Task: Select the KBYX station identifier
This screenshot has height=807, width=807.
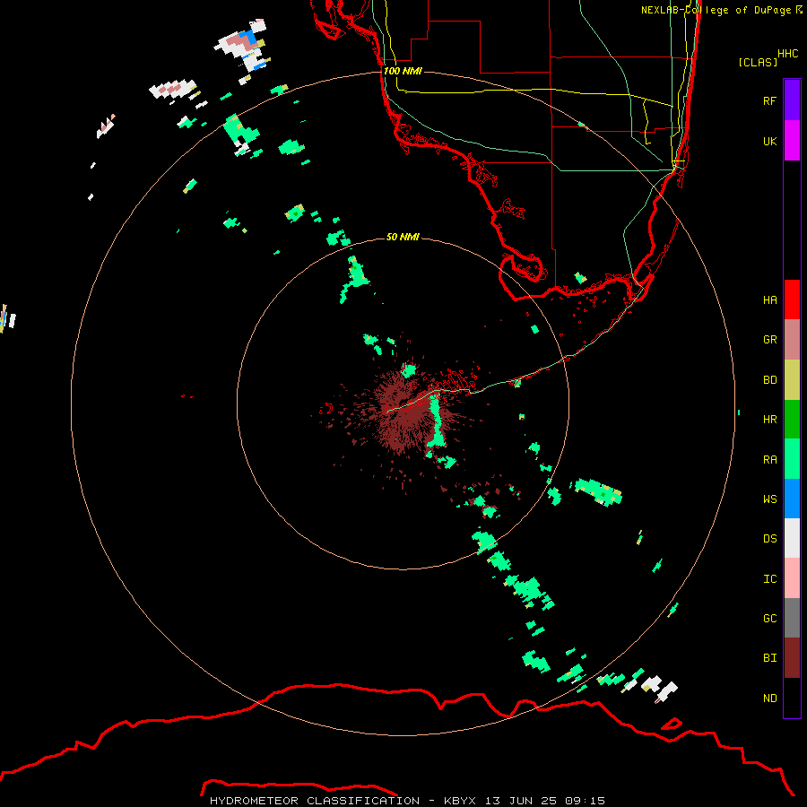Action: click(x=460, y=801)
